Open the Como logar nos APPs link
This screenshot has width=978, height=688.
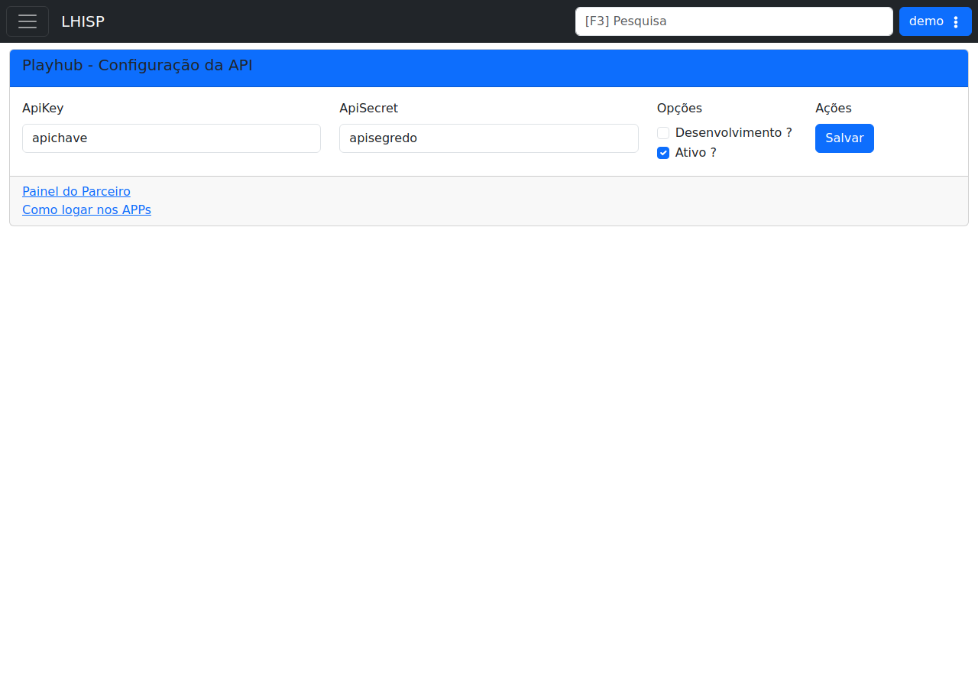point(86,209)
